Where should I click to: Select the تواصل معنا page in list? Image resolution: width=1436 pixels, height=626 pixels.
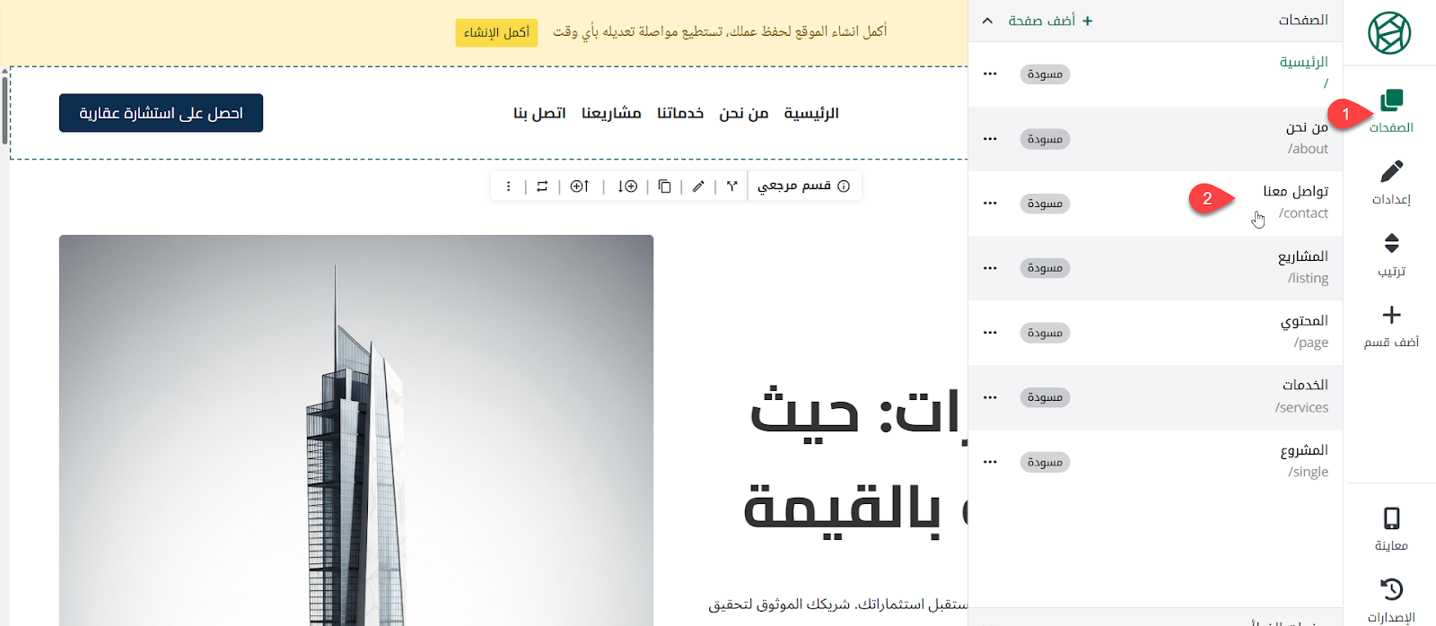(x=1295, y=202)
